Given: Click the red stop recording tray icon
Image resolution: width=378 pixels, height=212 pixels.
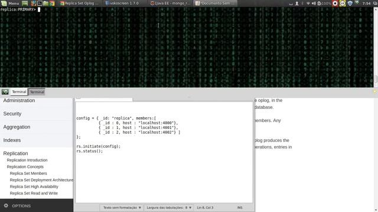Looking at the screenshot, I should point(335,4).
